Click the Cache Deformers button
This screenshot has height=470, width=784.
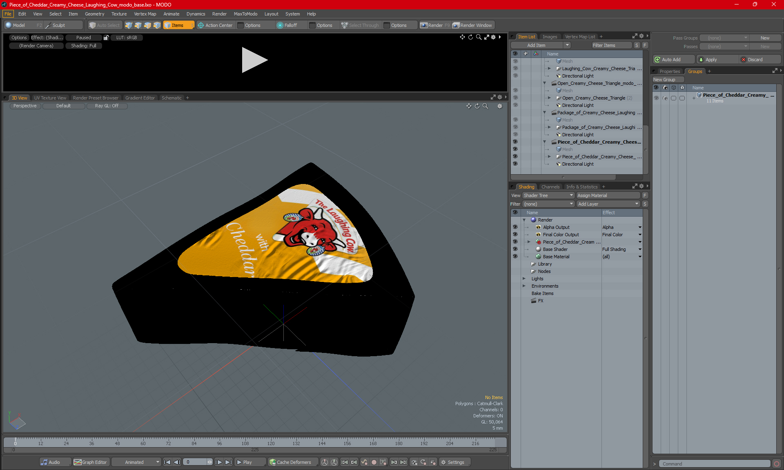point(290,462)
